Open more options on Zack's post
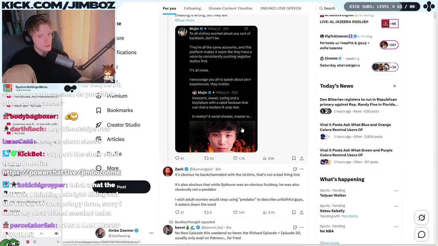 coord(301,169)
